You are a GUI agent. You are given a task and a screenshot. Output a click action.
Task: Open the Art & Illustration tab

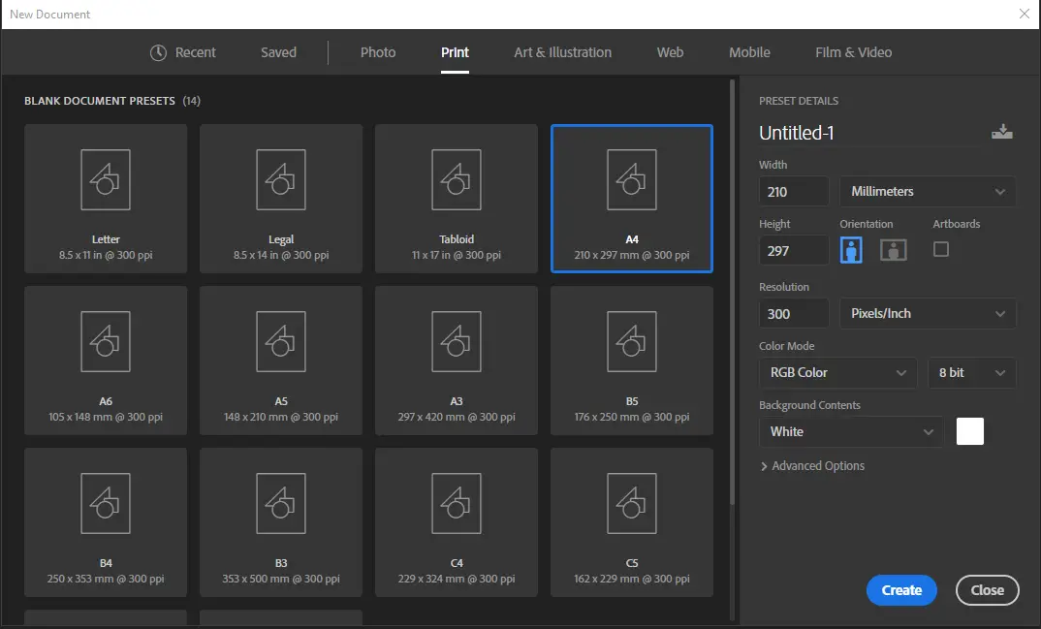click(x=562, y=52)
